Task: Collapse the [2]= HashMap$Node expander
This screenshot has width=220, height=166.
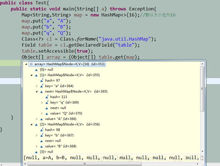Action: pos(31,124)
